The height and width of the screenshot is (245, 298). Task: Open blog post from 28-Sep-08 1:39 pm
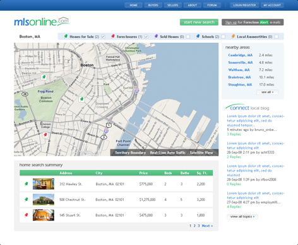256,171
